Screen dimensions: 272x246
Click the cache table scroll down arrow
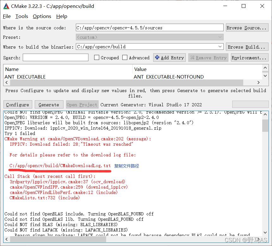265,76
